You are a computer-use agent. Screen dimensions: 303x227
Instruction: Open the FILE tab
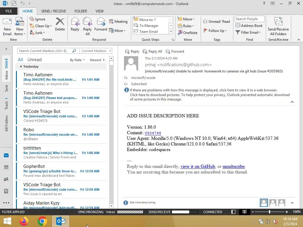(x=9, y=11)
